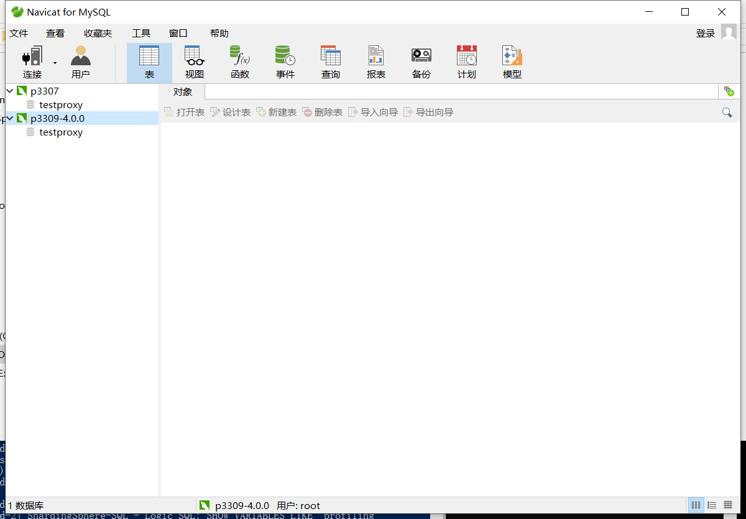746x519 pixels.
Task: Open the 工具 (Tools) menu
Action: coord(140,33)
